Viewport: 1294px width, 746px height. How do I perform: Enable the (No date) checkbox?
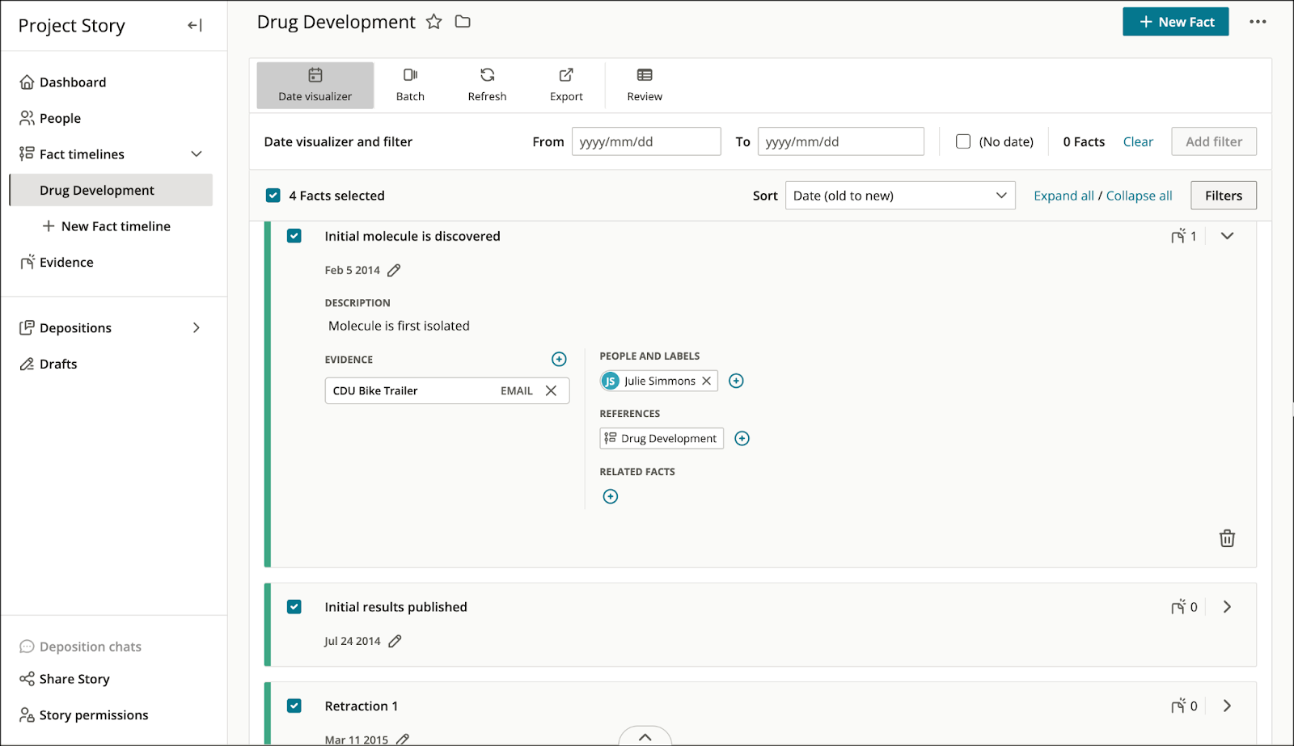962,141
